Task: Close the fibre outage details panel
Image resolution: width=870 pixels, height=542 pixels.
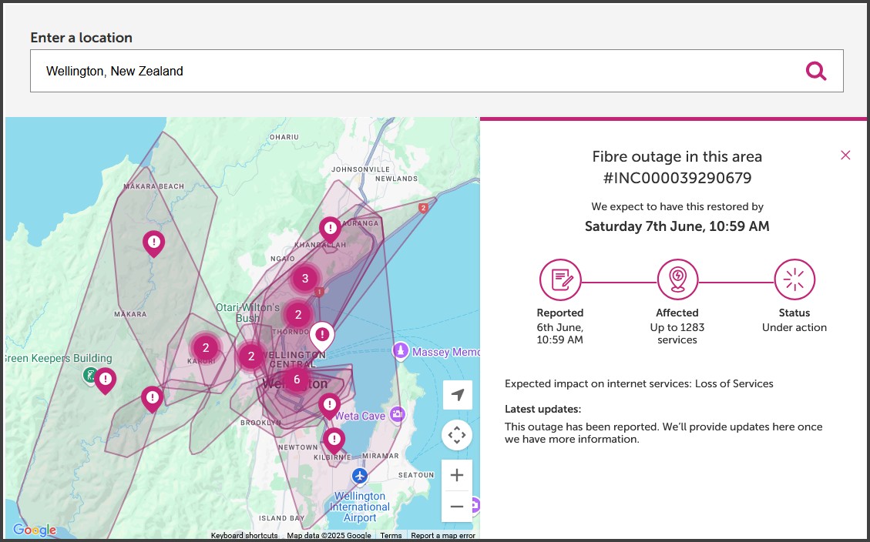Action: 845,156
